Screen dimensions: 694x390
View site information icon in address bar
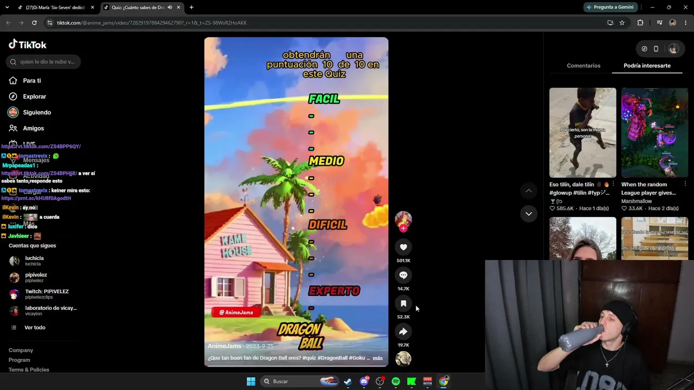[50, 23]
